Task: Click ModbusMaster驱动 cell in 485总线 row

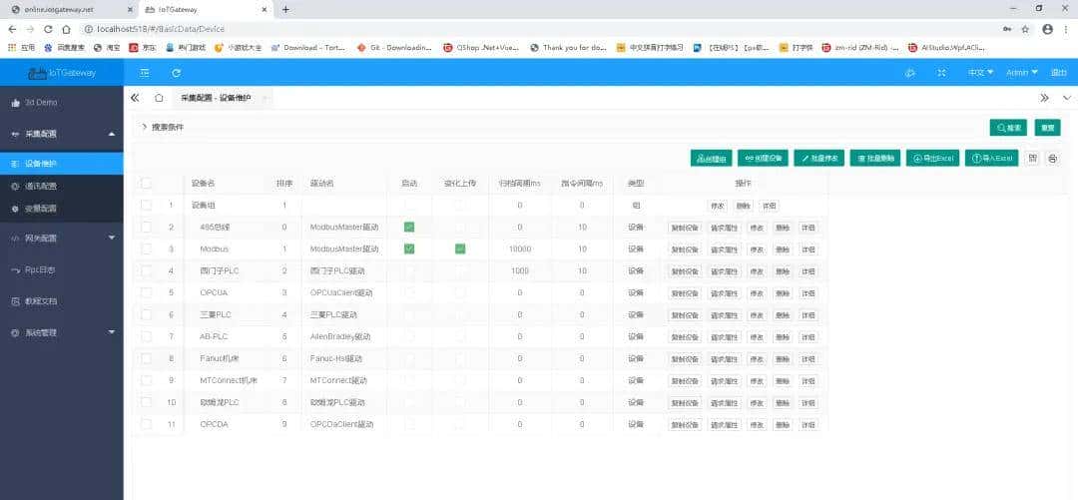Action: point(343,227)
